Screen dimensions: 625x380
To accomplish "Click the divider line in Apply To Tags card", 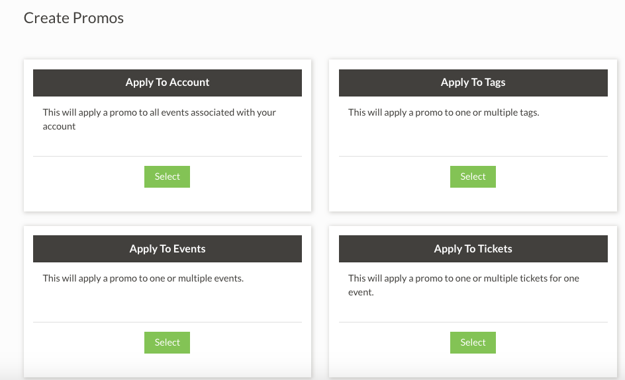I will pyautogui.click(x=473, y=157).
